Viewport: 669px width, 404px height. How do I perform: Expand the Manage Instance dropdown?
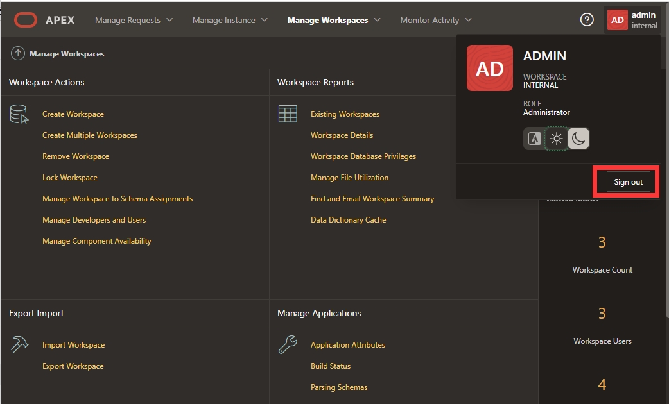coord(230,20)
